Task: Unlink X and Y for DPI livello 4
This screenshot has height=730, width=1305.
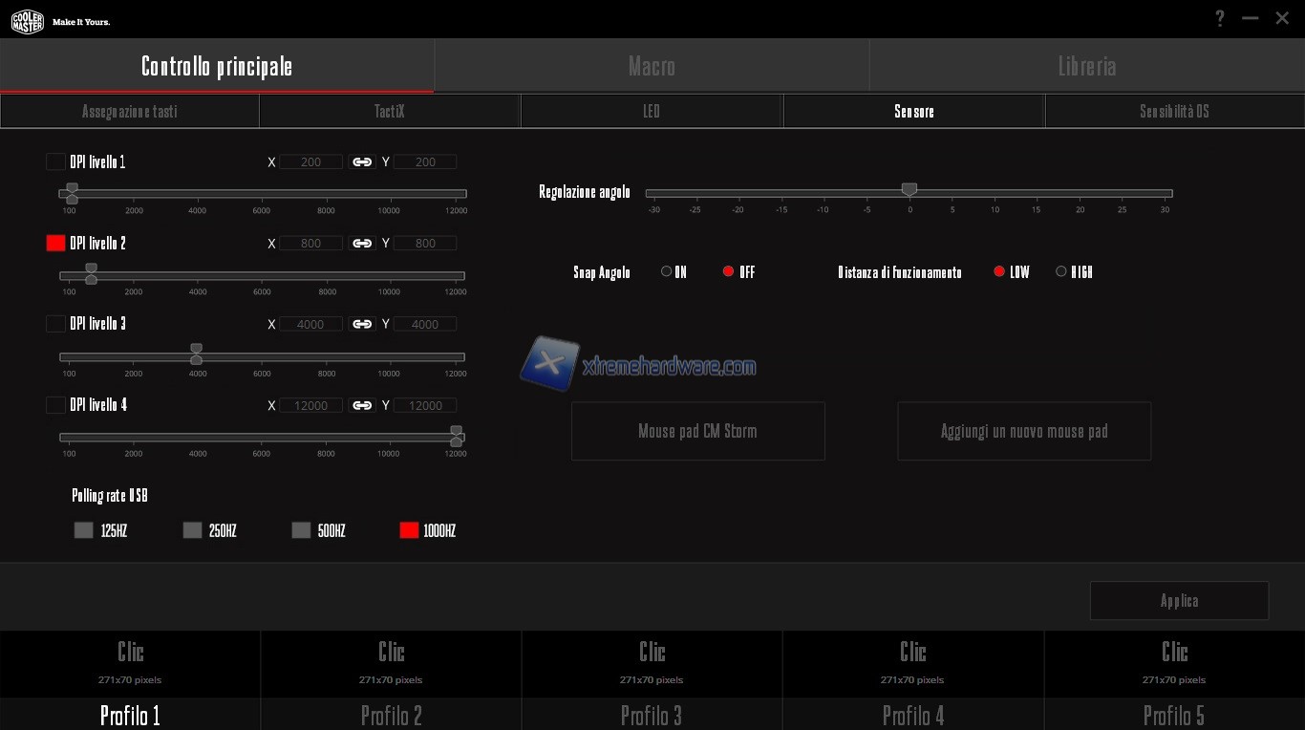Action: tap(362, 406)
